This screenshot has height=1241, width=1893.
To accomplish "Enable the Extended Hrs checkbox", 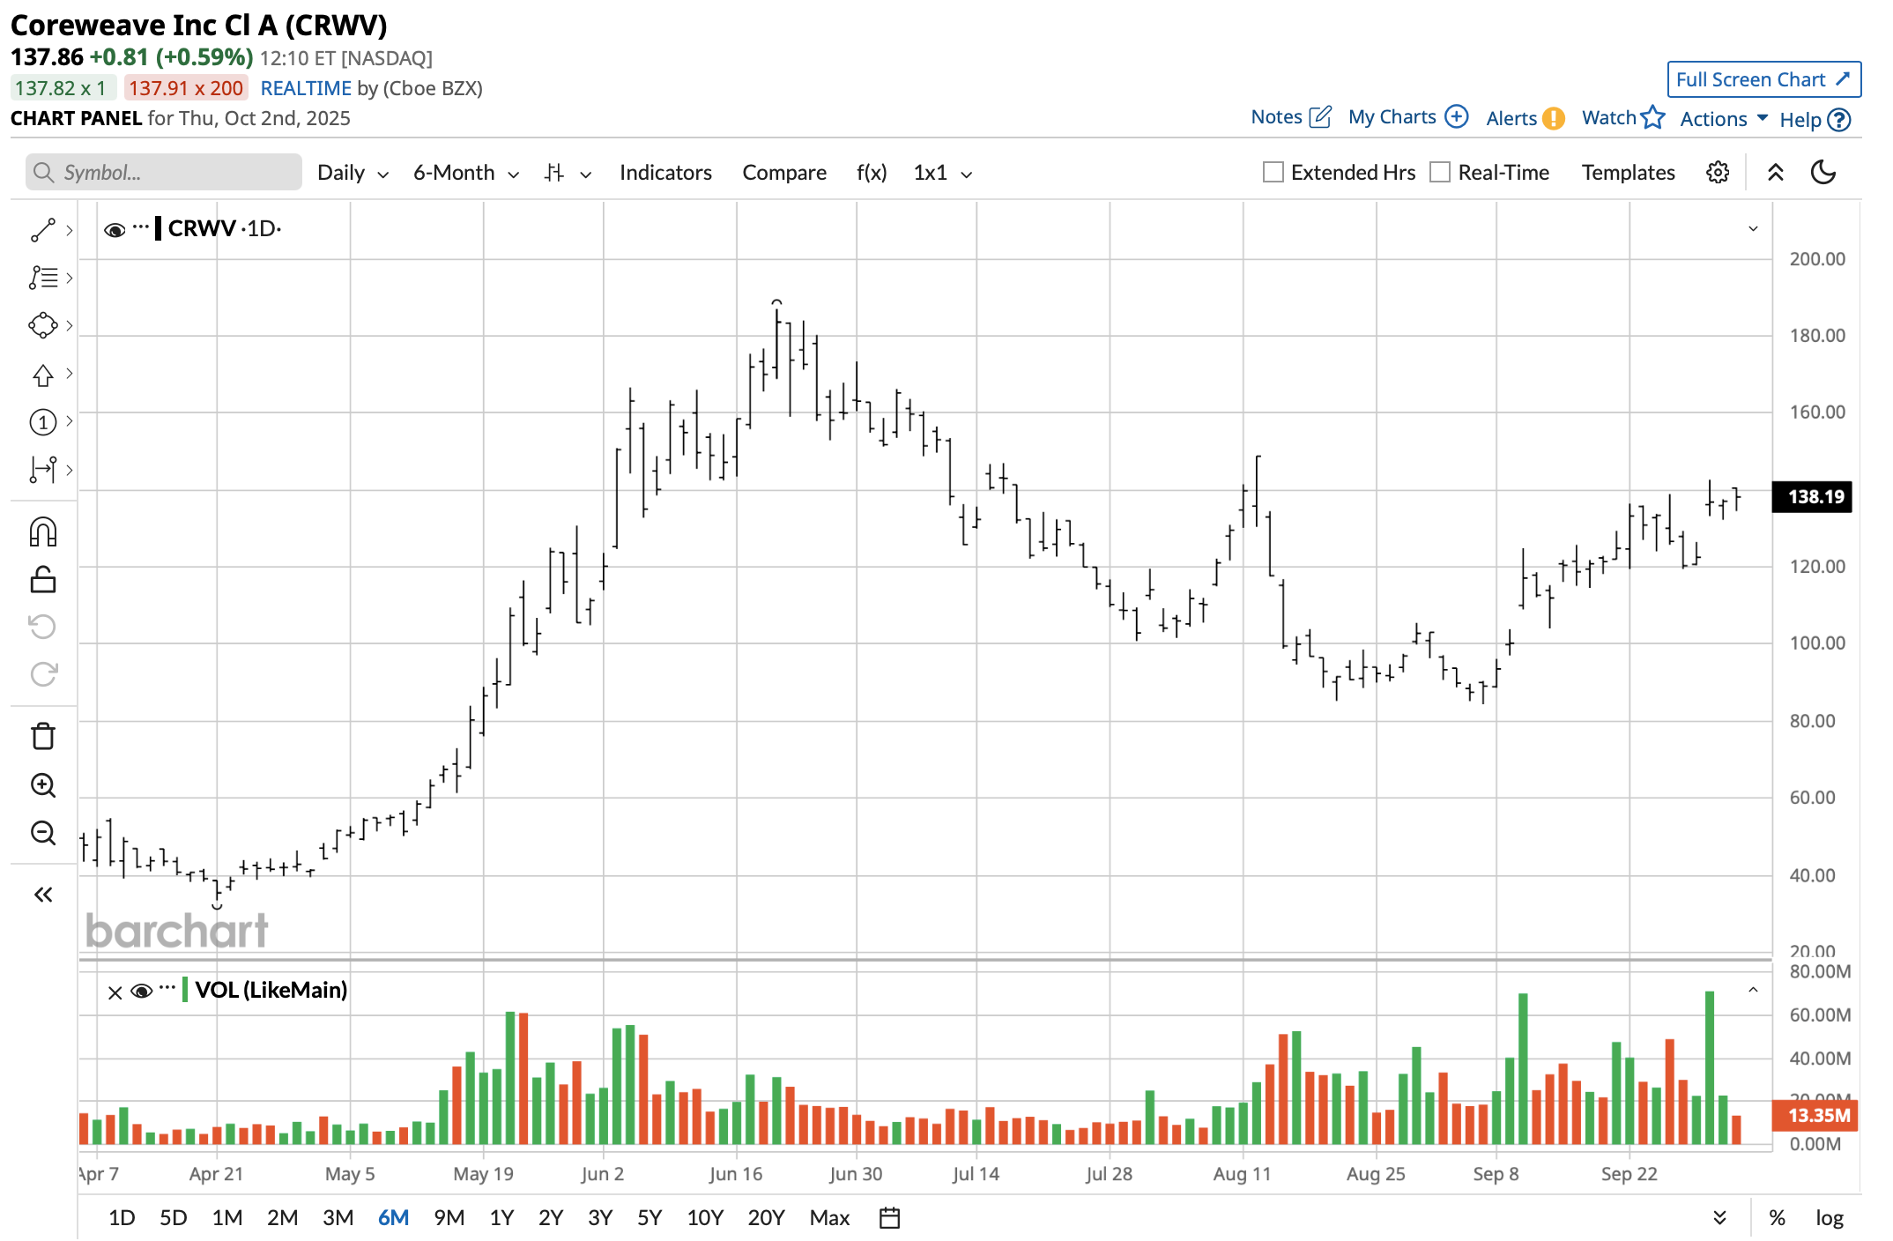I will click(x=1273, y=172).
